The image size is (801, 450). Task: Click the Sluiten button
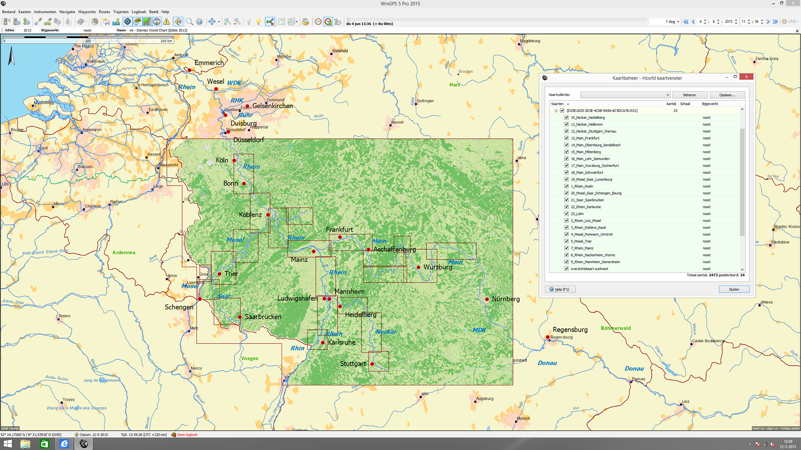[734, 289]
